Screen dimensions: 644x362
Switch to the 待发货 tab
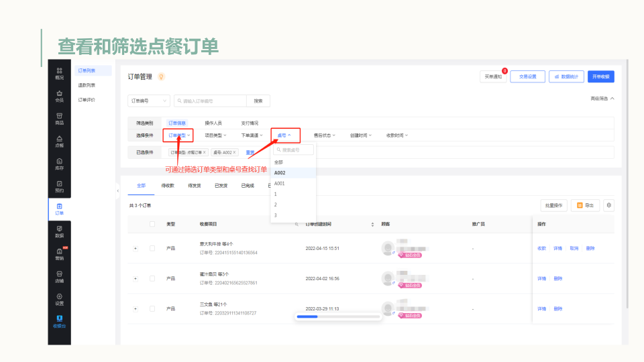(195, 186)
